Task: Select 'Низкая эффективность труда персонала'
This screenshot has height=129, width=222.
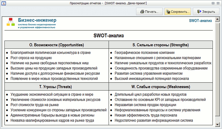Action: coord(146,115)
